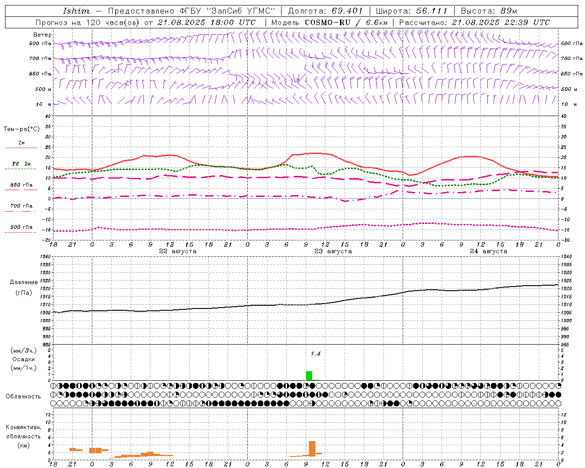Image resolution: width=585 pixels, height=468 pixels.
Task: Click the "10 м" wind level label on left
Action: coord(43,104)
